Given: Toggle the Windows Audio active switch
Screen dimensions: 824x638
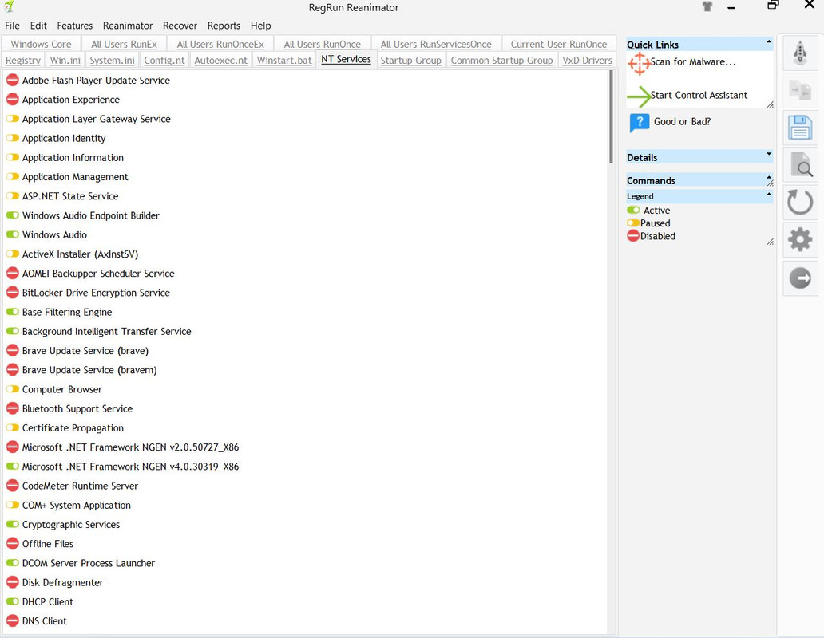Looking at the screenshot, I should pos(13,234).
